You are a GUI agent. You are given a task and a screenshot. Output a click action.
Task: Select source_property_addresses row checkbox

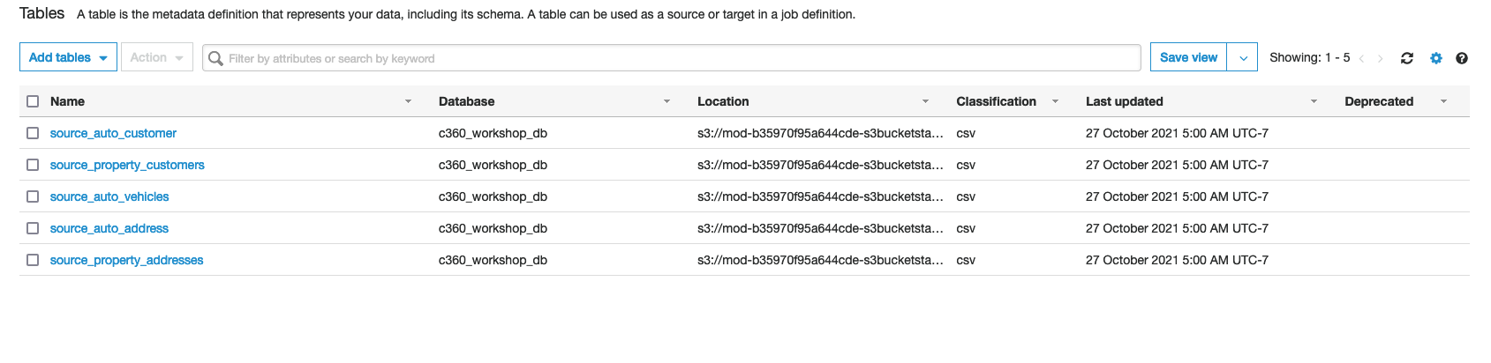pyautogui.click(x=33, y=260)
